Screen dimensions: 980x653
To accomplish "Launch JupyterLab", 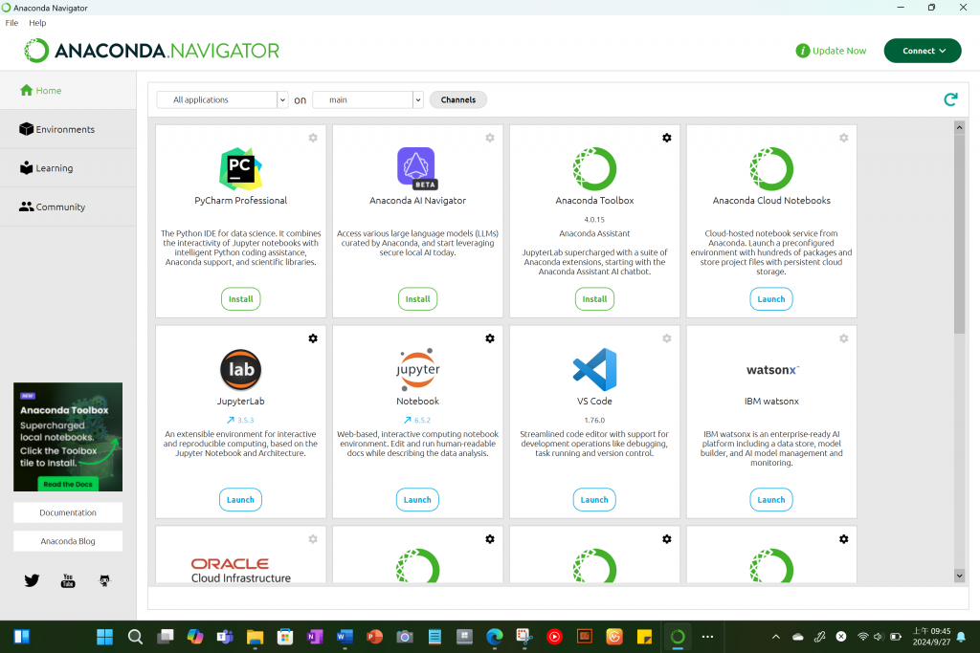I will [240, 499].
